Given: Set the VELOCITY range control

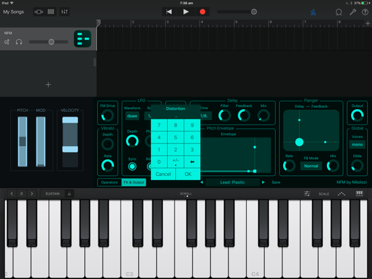Looking at the screenshot, I should coord(70,142).
